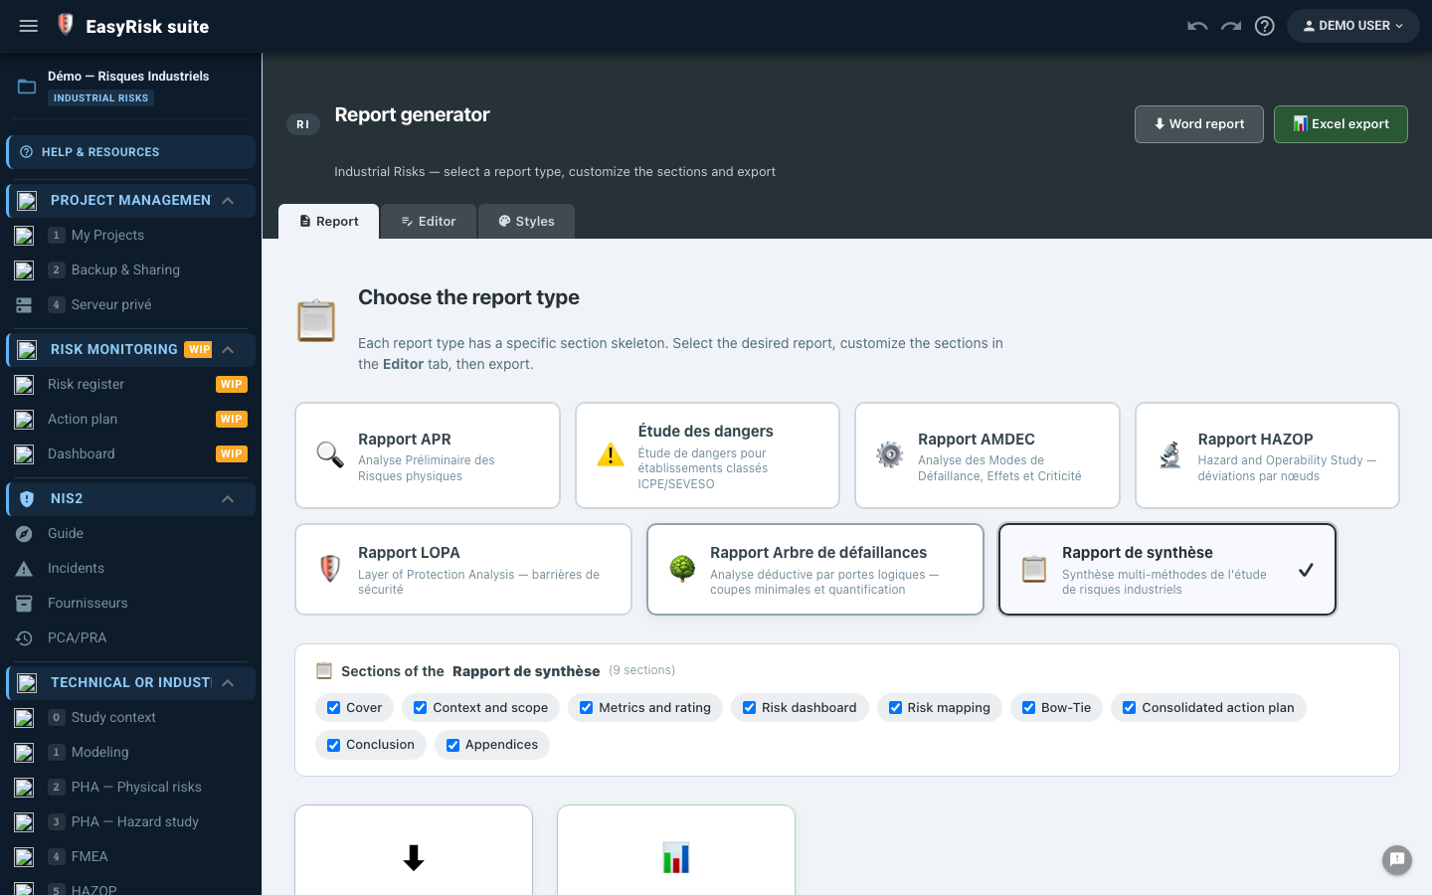
Task: Open PHA — Physical risks item
Action: [x=131, y=787]
